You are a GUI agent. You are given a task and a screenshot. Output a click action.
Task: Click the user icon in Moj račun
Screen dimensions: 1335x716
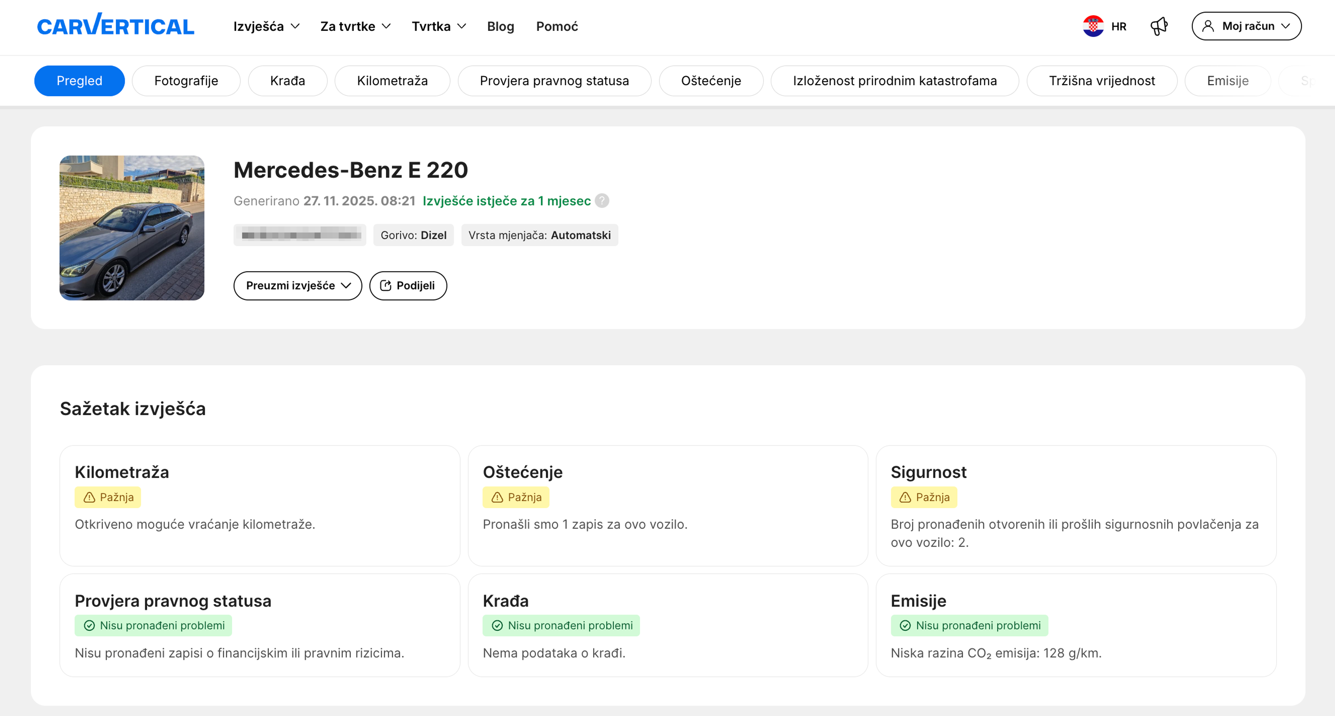pyautogui.click(x=1208, y=26)
